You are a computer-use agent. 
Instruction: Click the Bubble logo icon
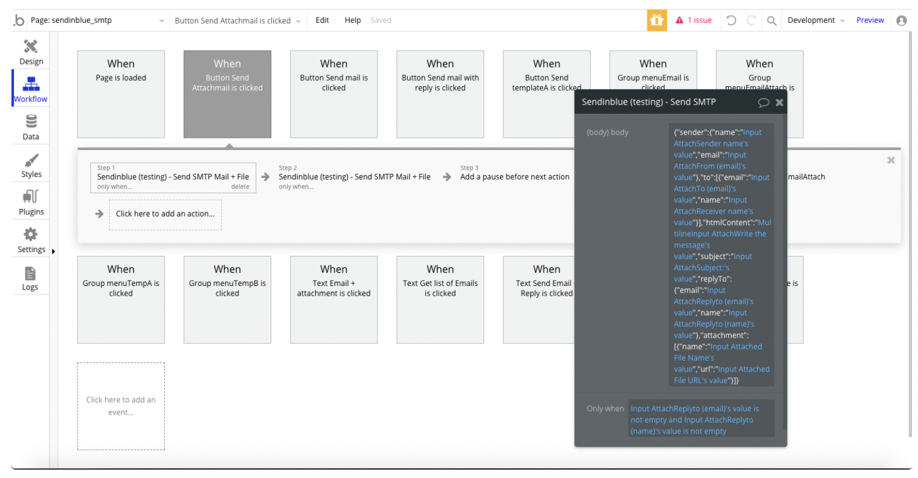pos(19,20)
